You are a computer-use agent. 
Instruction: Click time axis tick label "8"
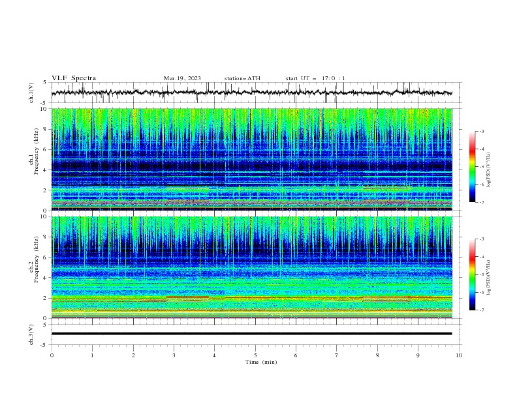[377, 355]
